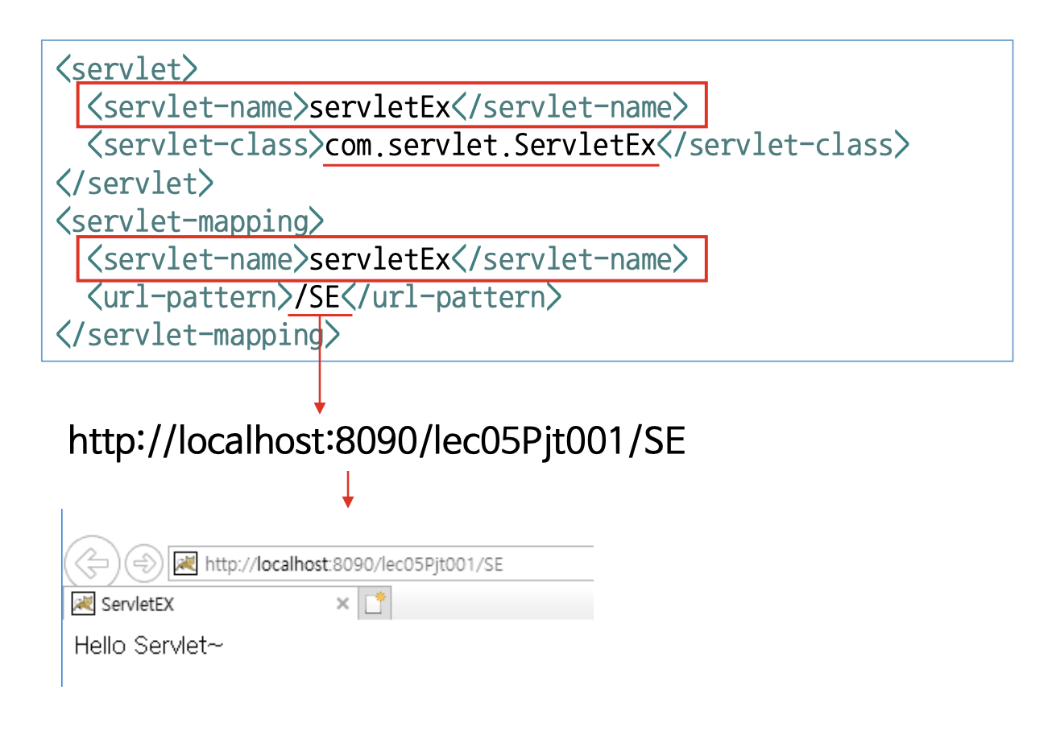The height and width of the screenshot is (756, 1048).
Task: Click the browser forward arrow button
Action: tap(144, 563)
